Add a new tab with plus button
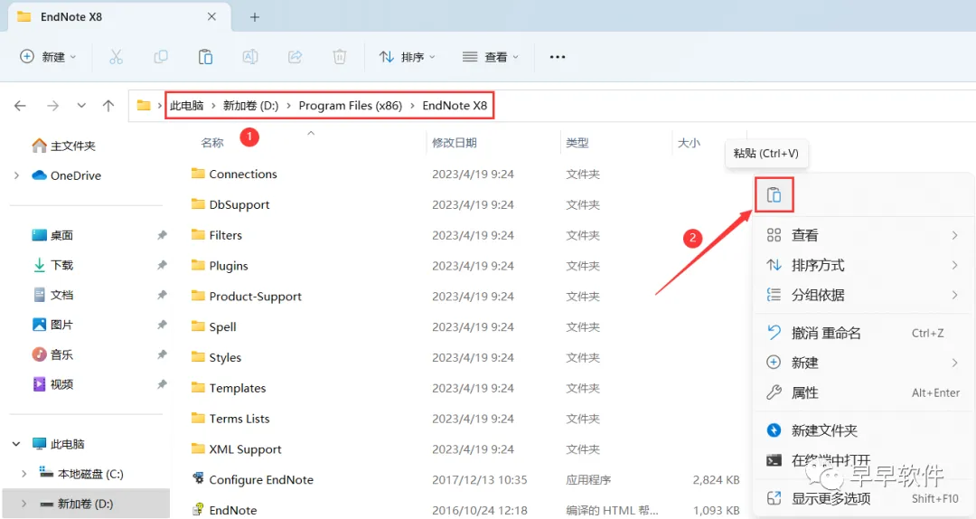Image resolution: width=976 pixels, height=519 pixels. tap(255, 17)
